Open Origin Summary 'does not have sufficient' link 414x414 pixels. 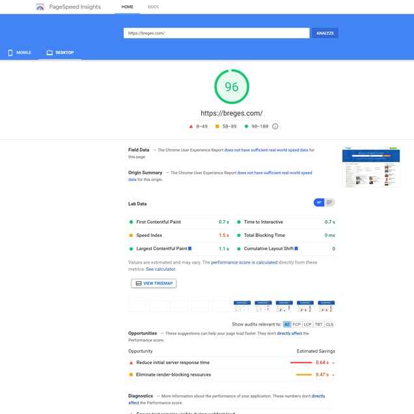275,172
